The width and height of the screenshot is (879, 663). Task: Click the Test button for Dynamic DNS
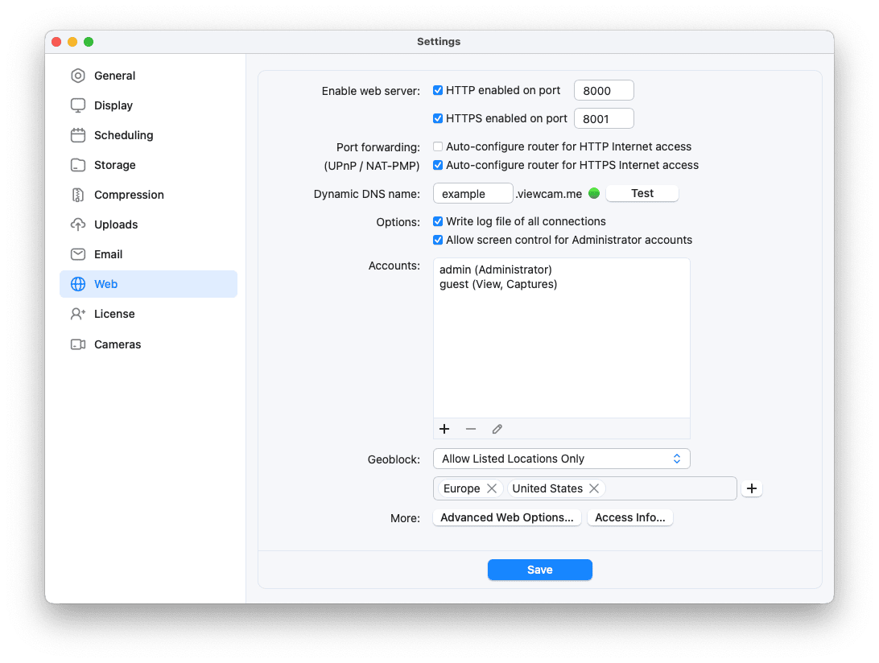642,193
